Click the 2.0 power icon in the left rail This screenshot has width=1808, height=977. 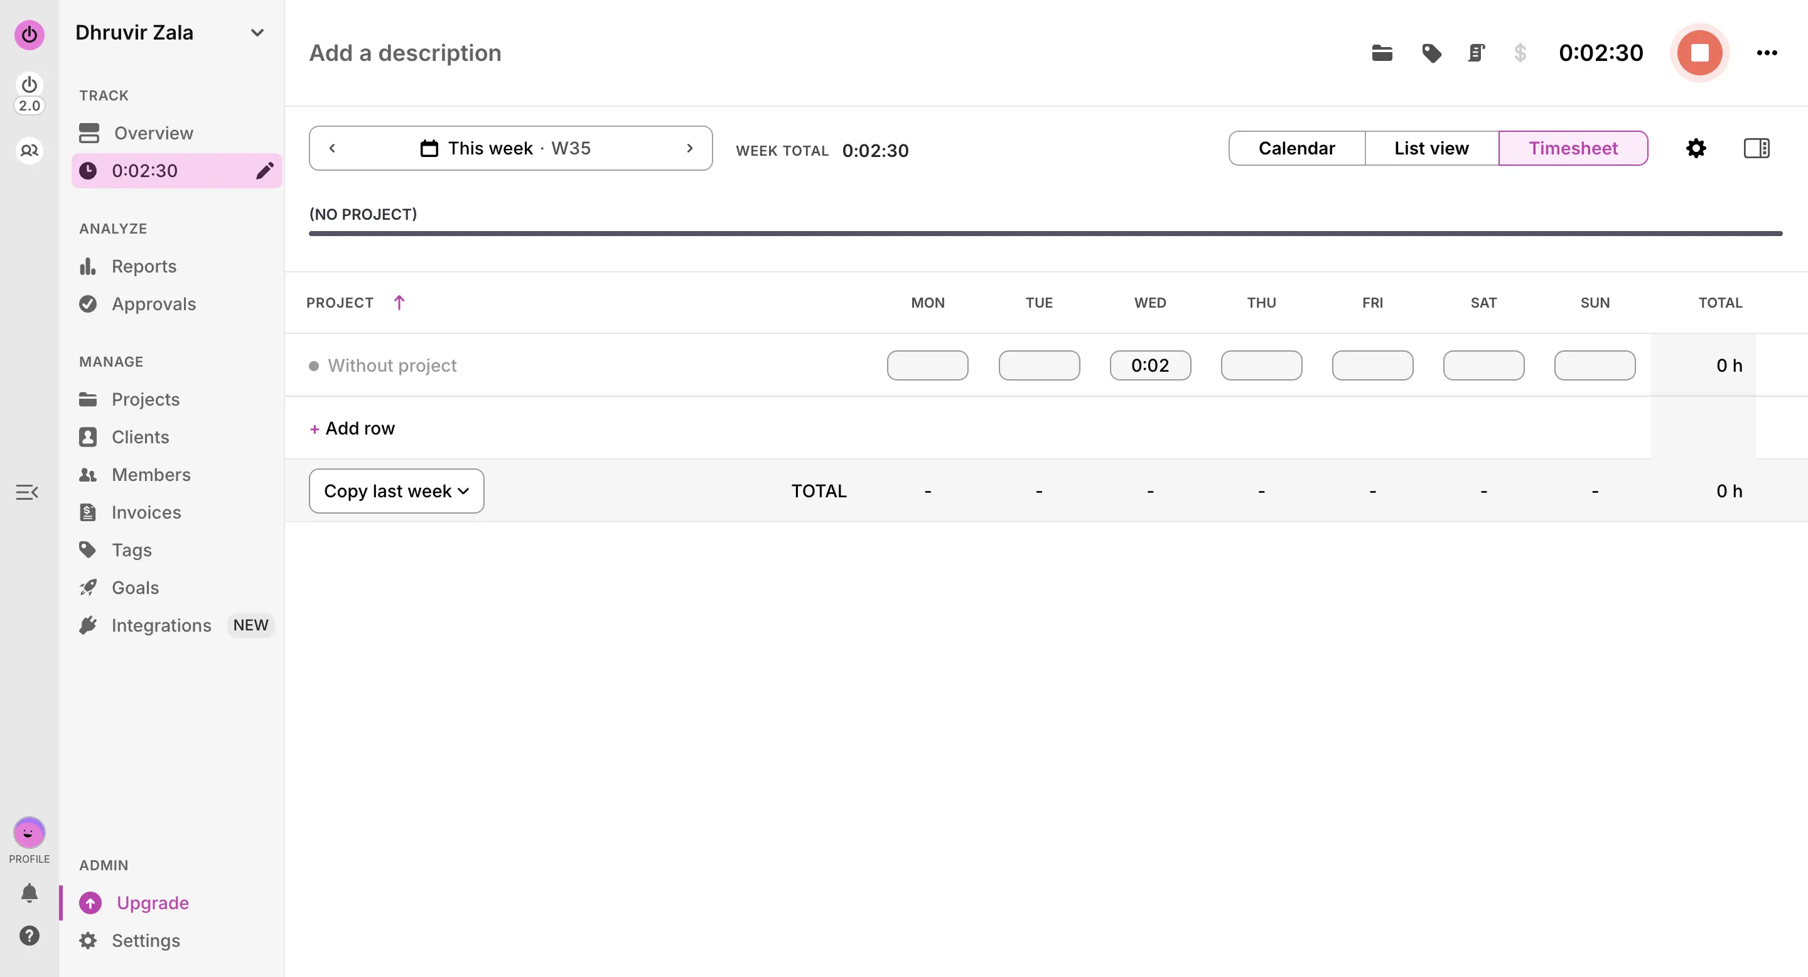coord(29,94)
